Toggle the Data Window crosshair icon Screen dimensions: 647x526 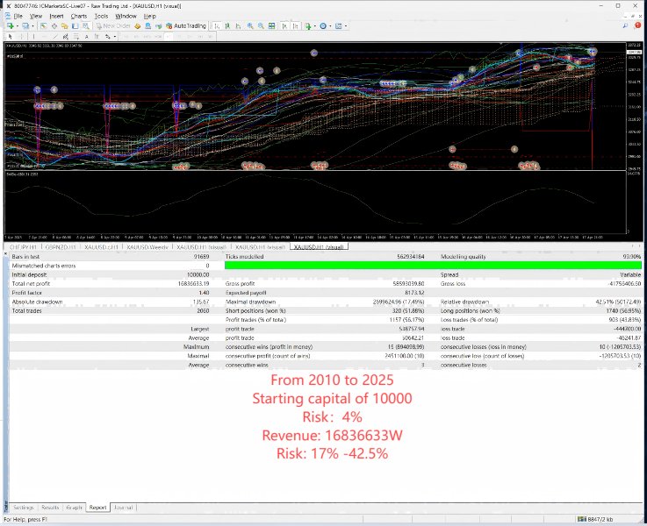click(x=54, y=26)
